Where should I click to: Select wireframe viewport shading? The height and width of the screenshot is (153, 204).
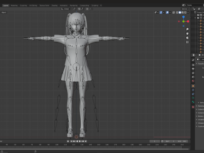(x=177, y=12)
